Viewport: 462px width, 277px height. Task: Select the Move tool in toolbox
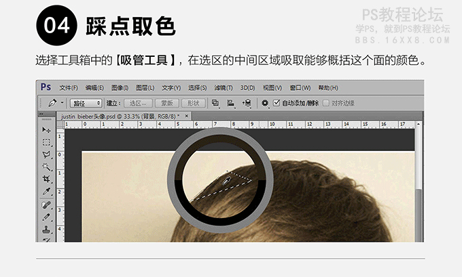coord(46,129)
